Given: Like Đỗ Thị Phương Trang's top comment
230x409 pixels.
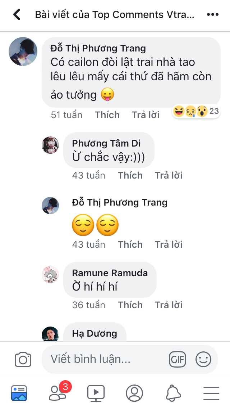Looking at the screenshot, I should click(x=107, y=115).
